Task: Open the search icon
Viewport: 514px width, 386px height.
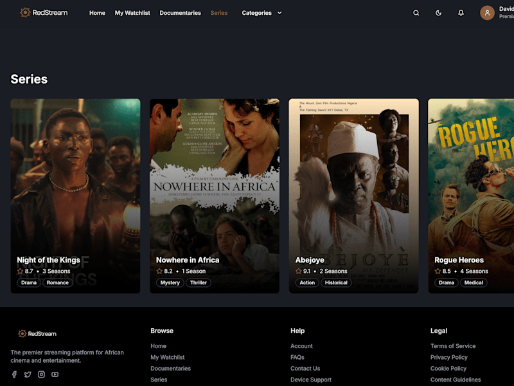Action: coord(416,13)
